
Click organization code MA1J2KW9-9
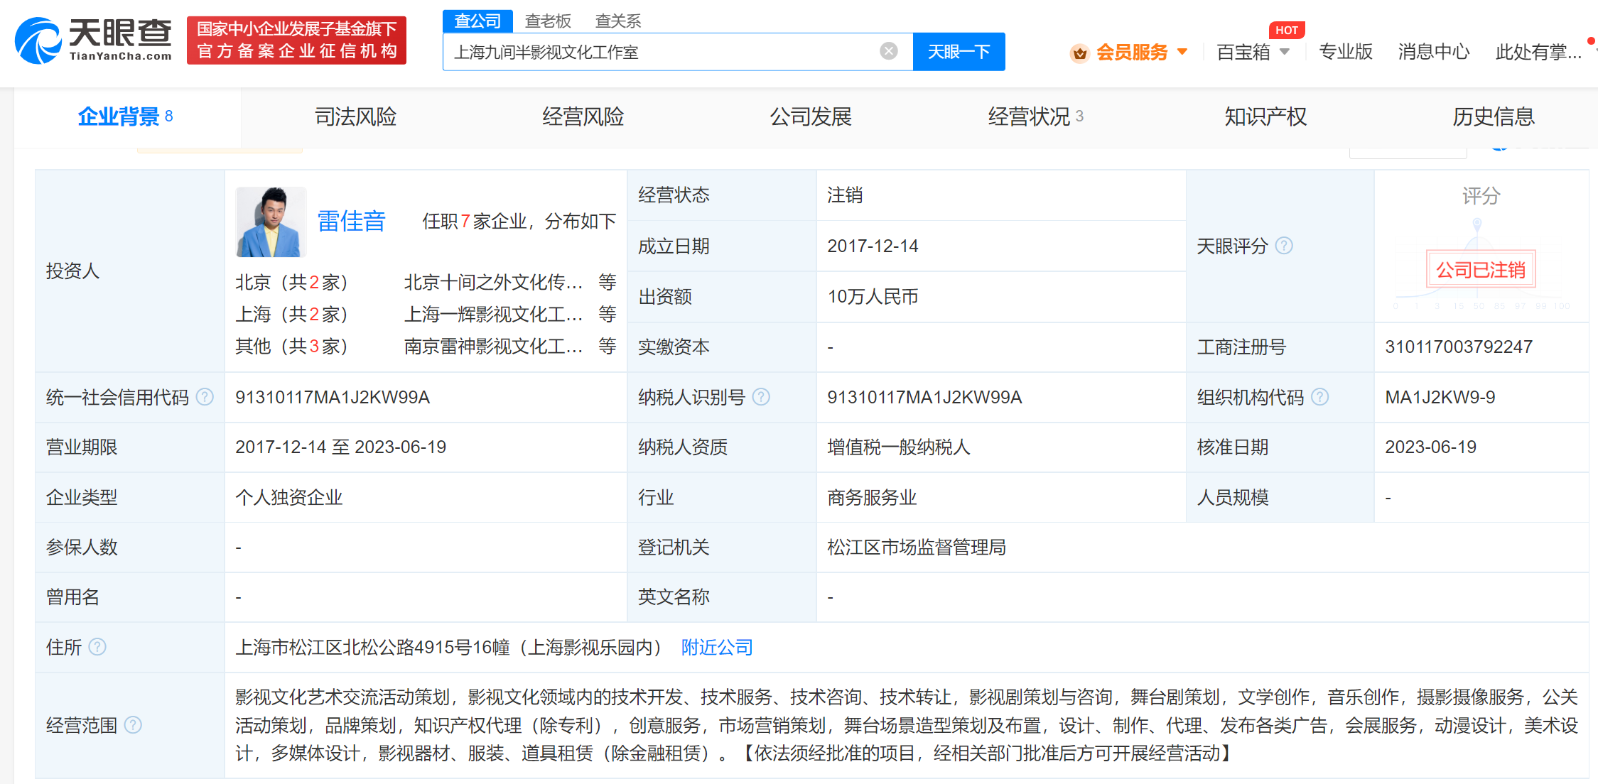point(1440,397)
